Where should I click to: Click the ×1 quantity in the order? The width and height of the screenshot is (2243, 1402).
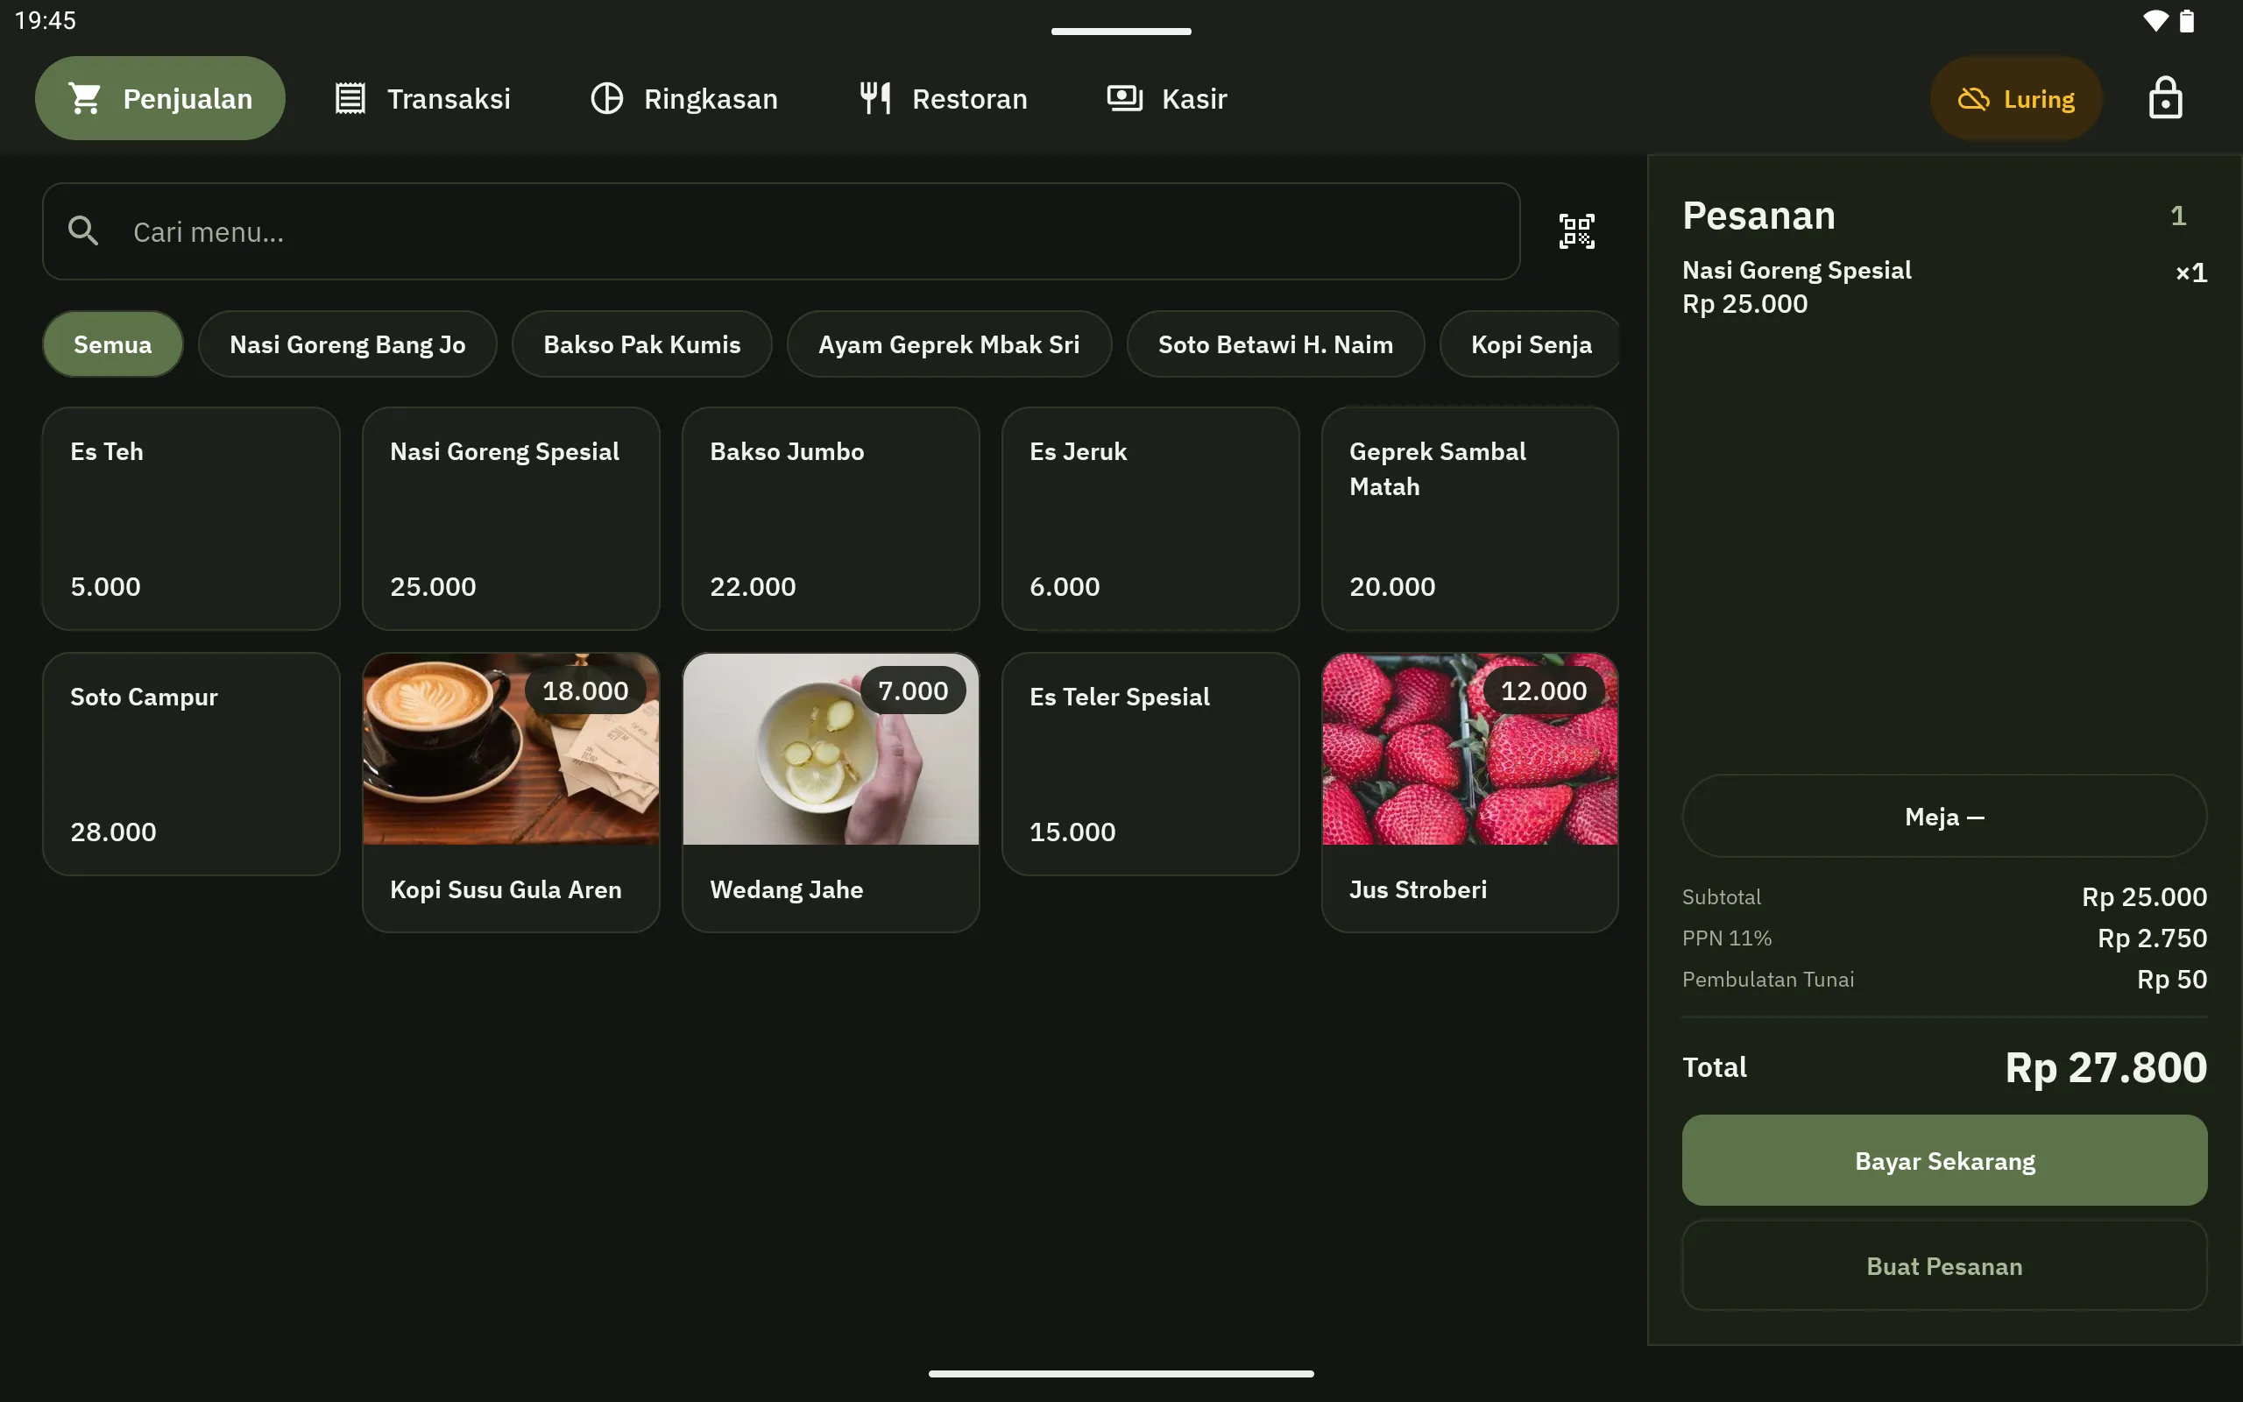point(2191,273)
